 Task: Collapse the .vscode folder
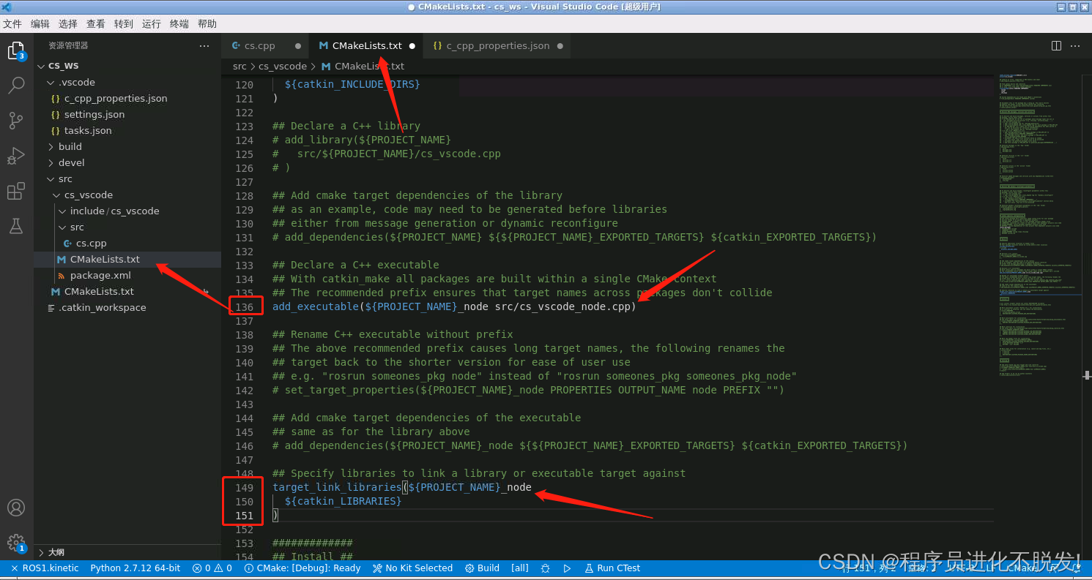pyautogui.click(x=127, y=82)
